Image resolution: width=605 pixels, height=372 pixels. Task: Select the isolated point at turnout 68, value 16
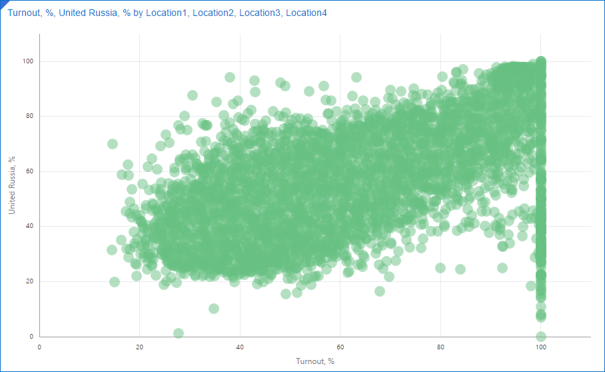point(380,291)
